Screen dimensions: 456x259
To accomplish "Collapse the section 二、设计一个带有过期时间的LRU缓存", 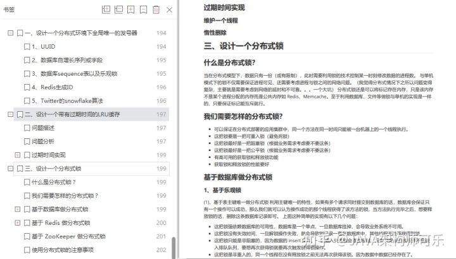I will (x=11, y=114).
